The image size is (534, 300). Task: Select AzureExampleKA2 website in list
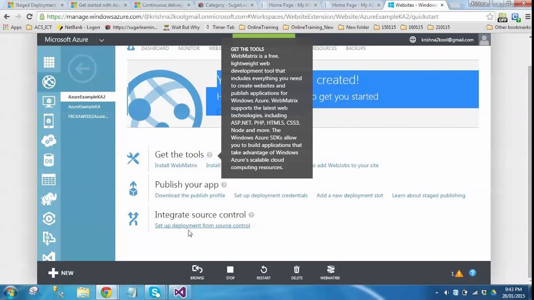88,97
